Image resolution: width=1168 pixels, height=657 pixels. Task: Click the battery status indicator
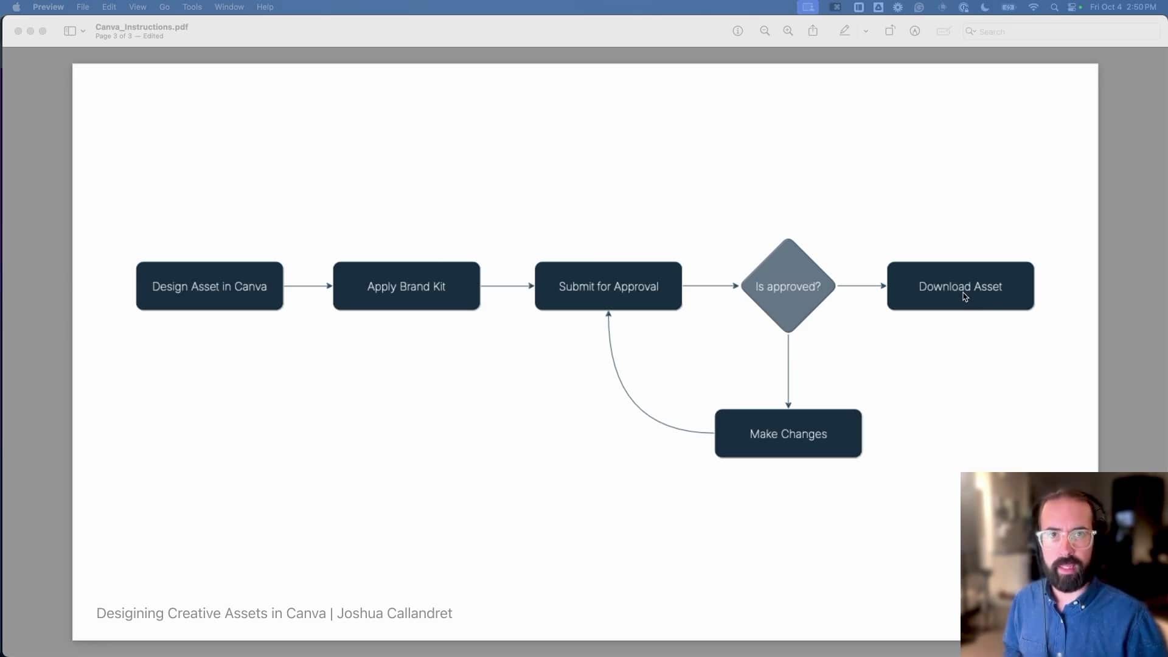tap(1009, 7)
